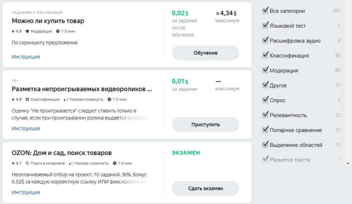
Task: Disable the "Расшифровка аудио" filter checkbox
Action: click(x=265, y=40)
